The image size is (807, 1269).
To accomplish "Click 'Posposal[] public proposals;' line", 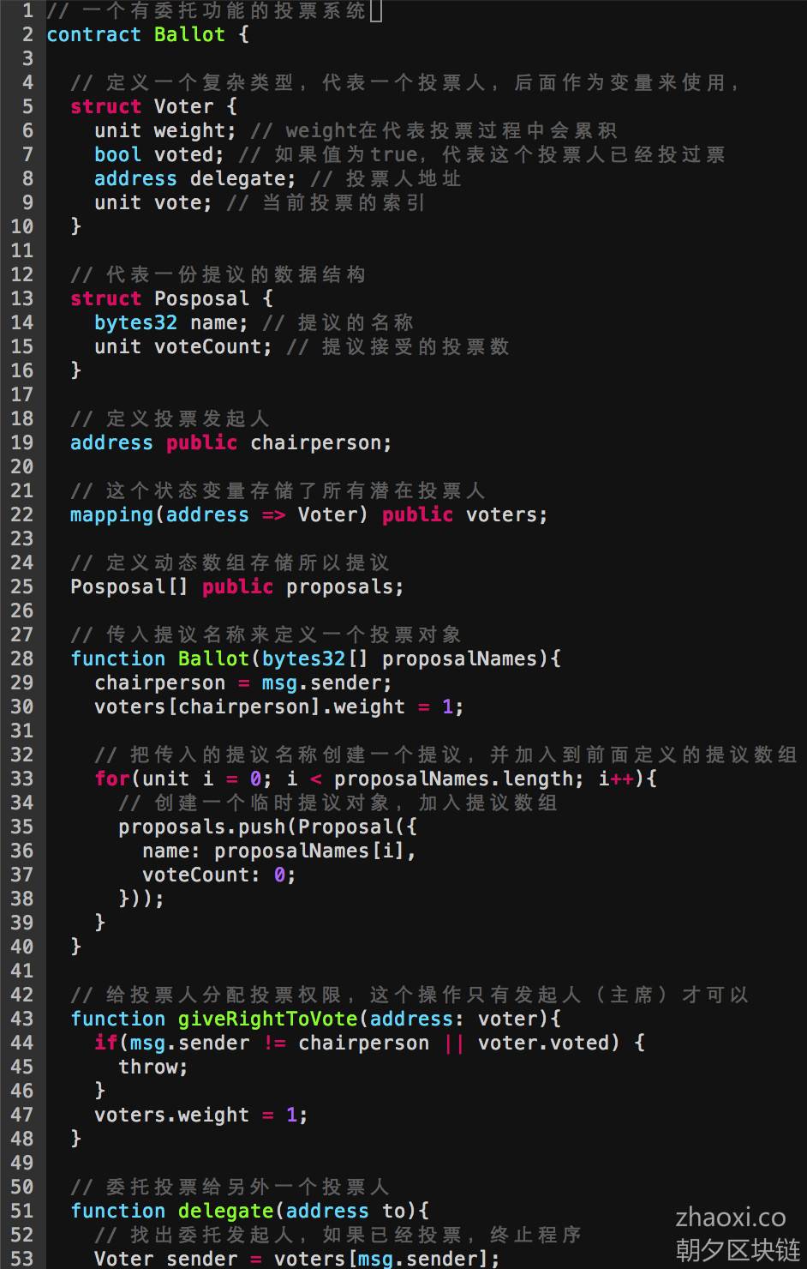I will pos(237,586).
